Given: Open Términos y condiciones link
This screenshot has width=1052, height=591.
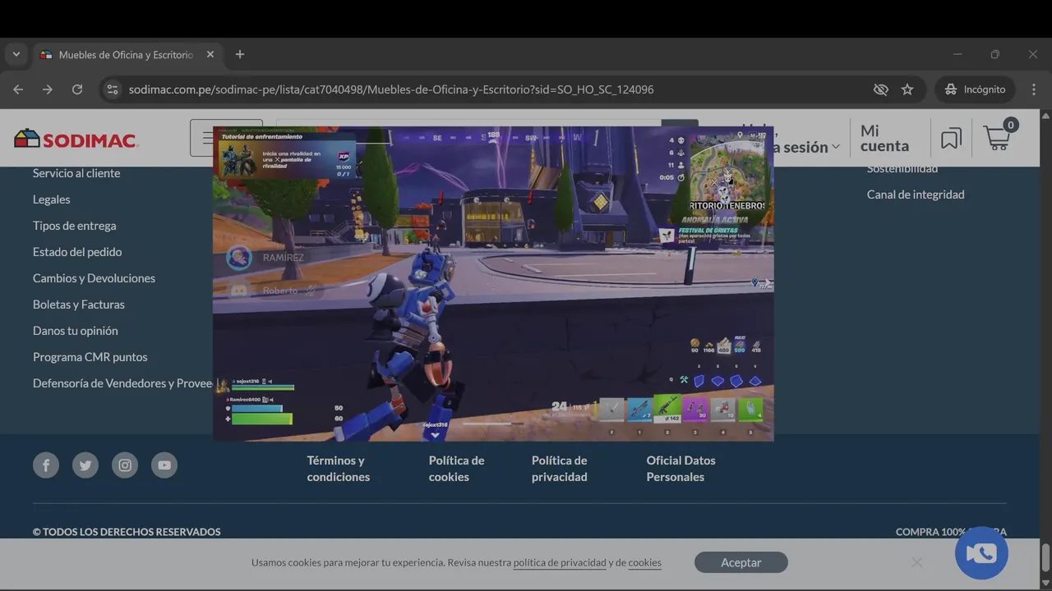Looking at the screenshot, I should 339,469.
